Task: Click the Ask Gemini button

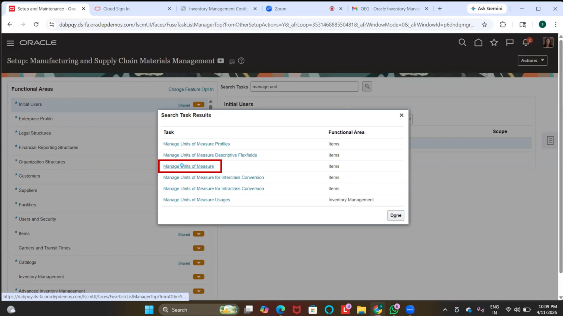Action: pyautogui.click(x=486, y=9)
